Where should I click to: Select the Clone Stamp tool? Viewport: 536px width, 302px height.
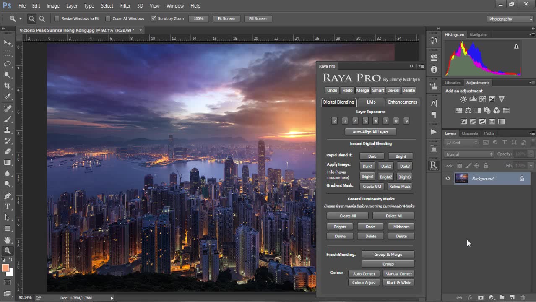coord(8,130)
